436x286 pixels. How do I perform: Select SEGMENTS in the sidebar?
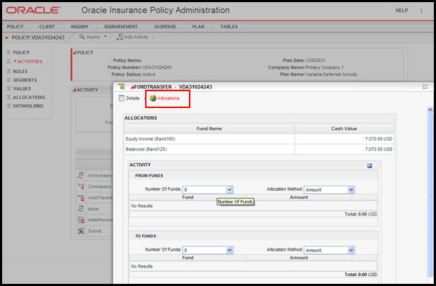pyautogui.click(x=25, y=80)
